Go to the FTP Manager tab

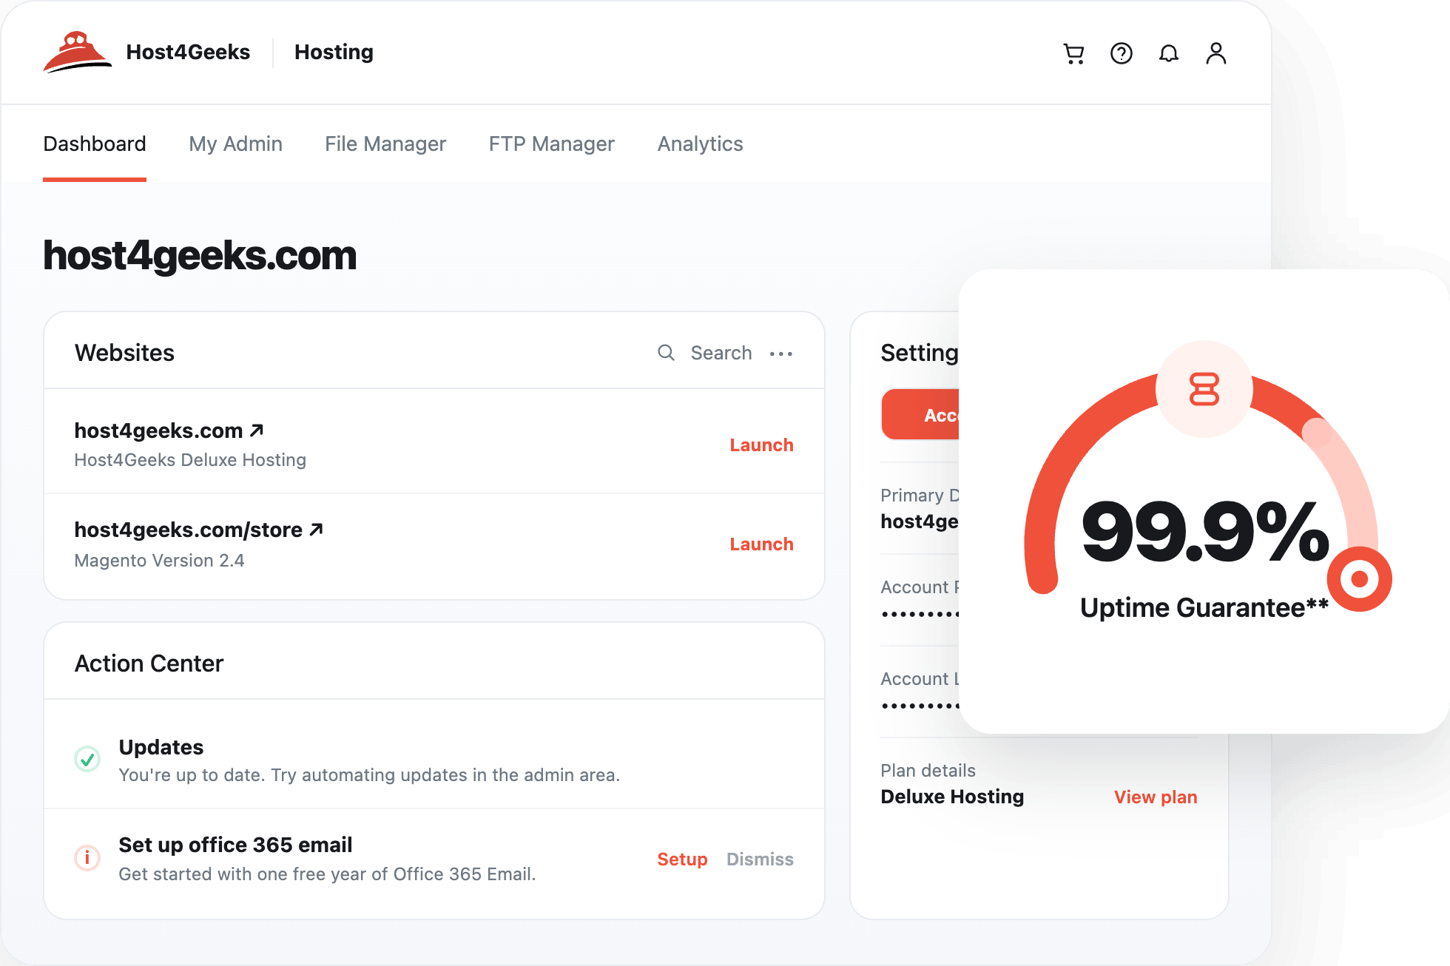click(552, 143)
